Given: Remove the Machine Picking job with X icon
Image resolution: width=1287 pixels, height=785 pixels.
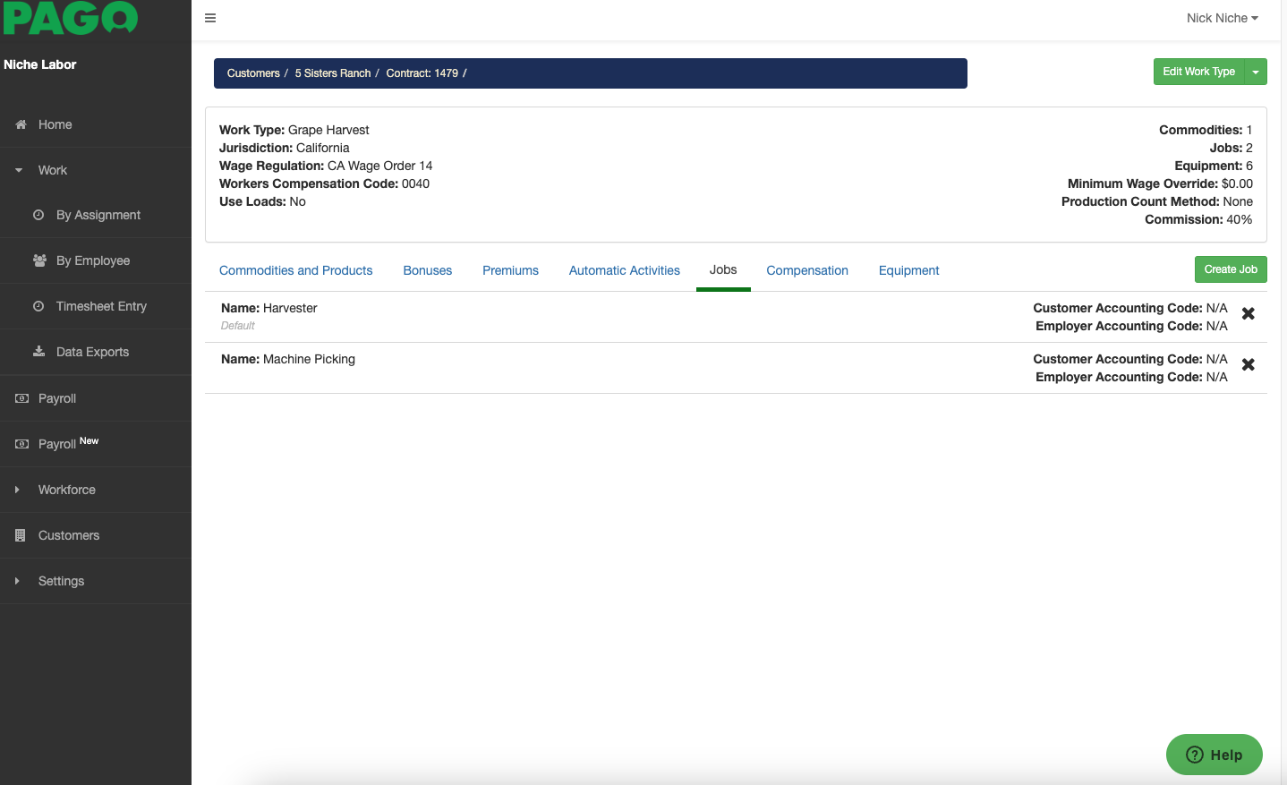Looking at the screenshot, I should (1248, 364).
